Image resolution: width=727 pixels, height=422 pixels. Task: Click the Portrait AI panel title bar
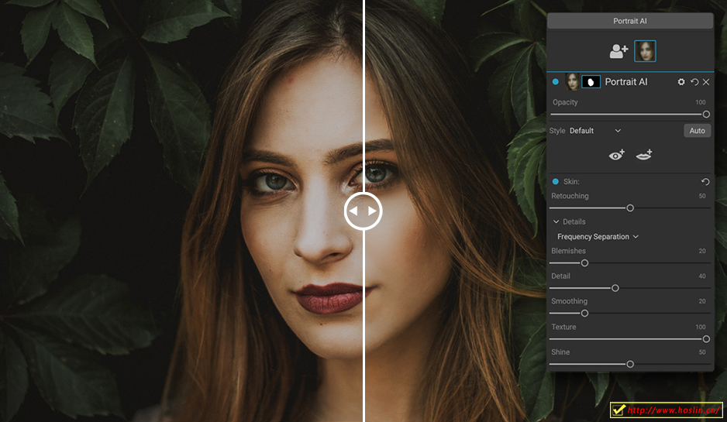[630, 21]
